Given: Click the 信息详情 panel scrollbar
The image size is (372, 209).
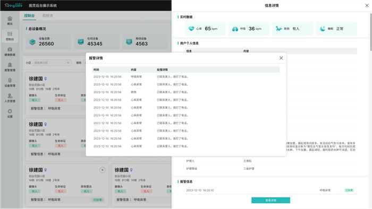Looking at the screenshot, I should click(371, 32).
